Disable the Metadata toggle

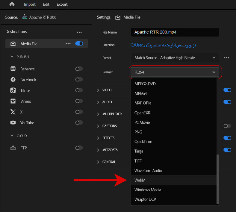pos(227,150)
